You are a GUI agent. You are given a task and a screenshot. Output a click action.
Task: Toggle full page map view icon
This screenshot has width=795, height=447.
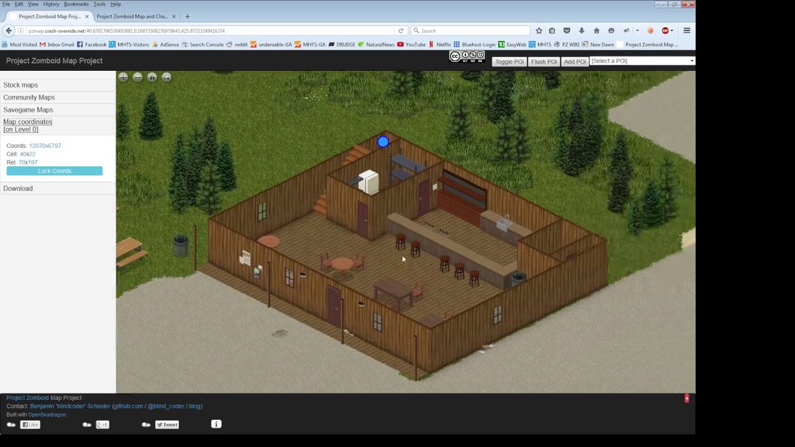166,77
